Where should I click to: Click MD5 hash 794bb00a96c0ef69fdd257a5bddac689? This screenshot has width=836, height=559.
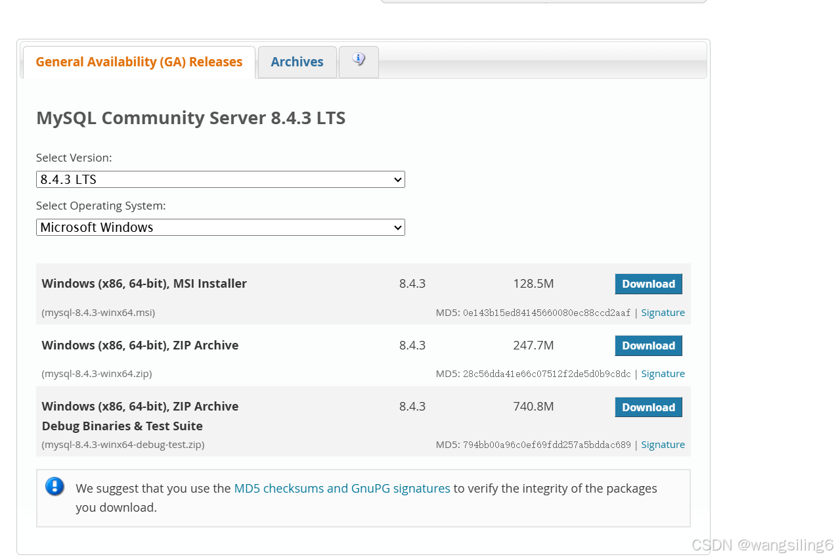546,445
